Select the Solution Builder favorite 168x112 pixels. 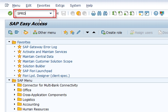[x=34, y=66]
